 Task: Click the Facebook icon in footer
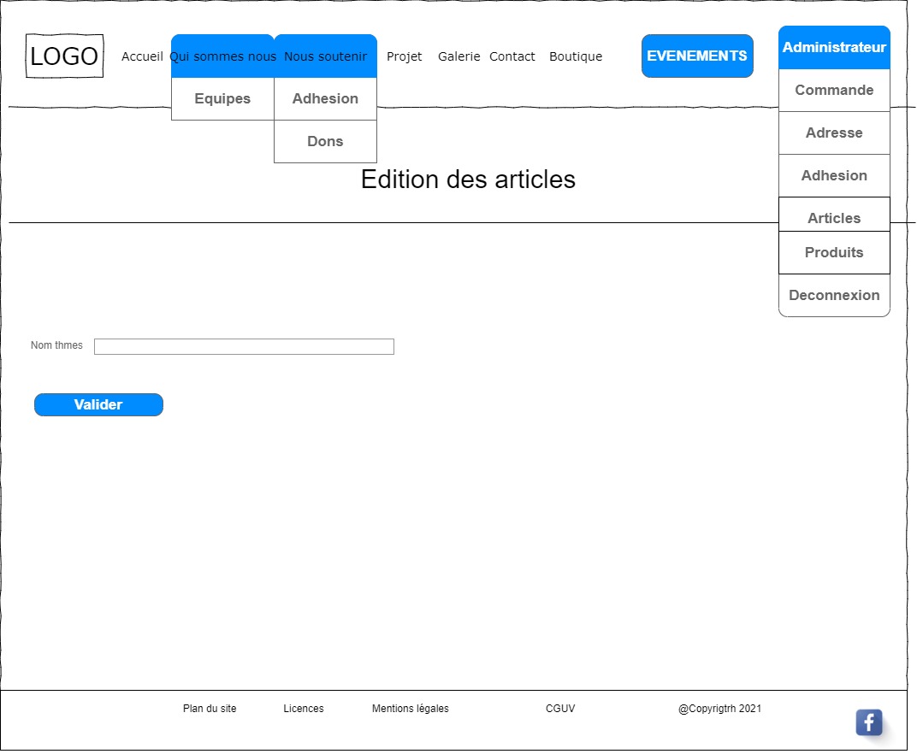click(x=868, y=722)
